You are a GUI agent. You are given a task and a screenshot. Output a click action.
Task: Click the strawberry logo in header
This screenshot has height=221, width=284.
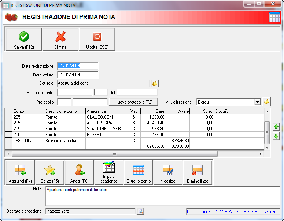pos(11,17)
